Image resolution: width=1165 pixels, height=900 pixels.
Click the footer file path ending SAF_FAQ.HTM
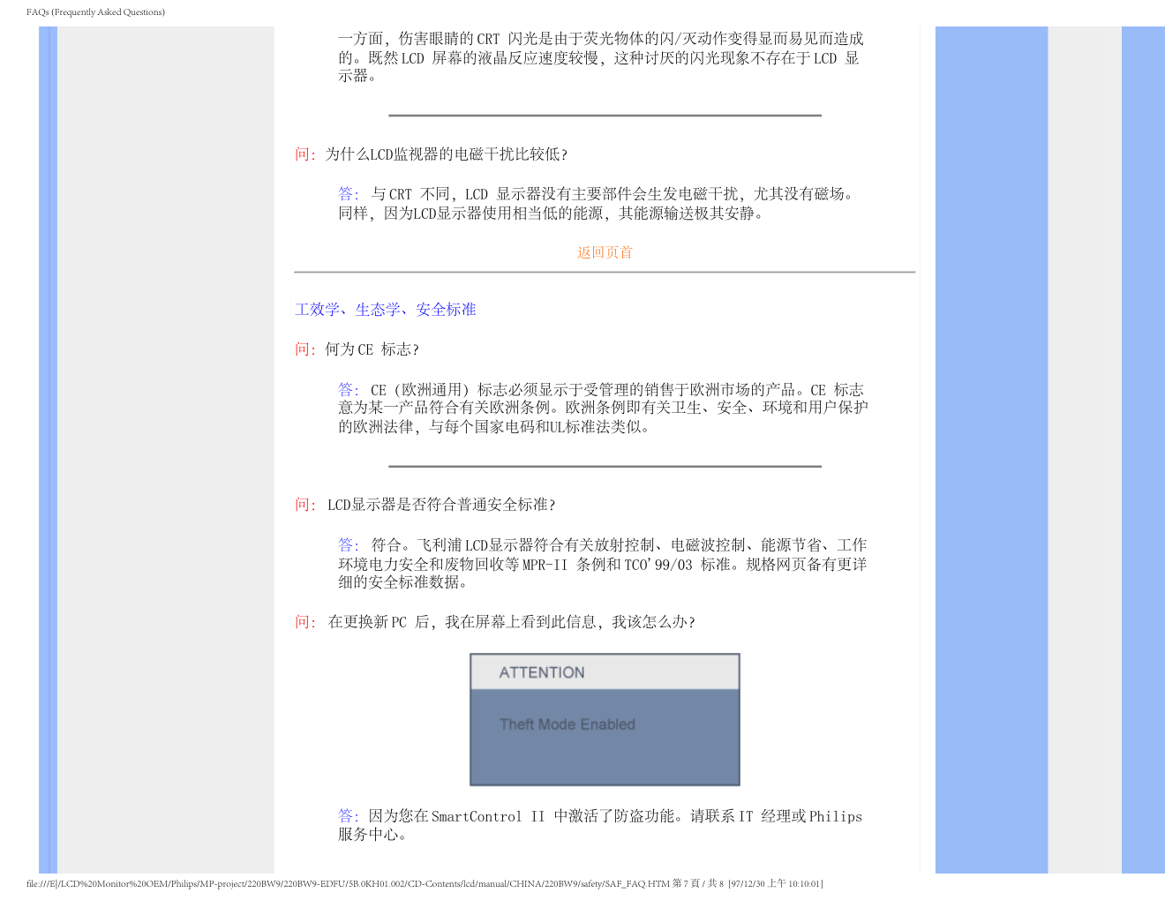348,883
